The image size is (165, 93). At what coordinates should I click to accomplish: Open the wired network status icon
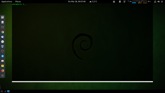[155, 2]
